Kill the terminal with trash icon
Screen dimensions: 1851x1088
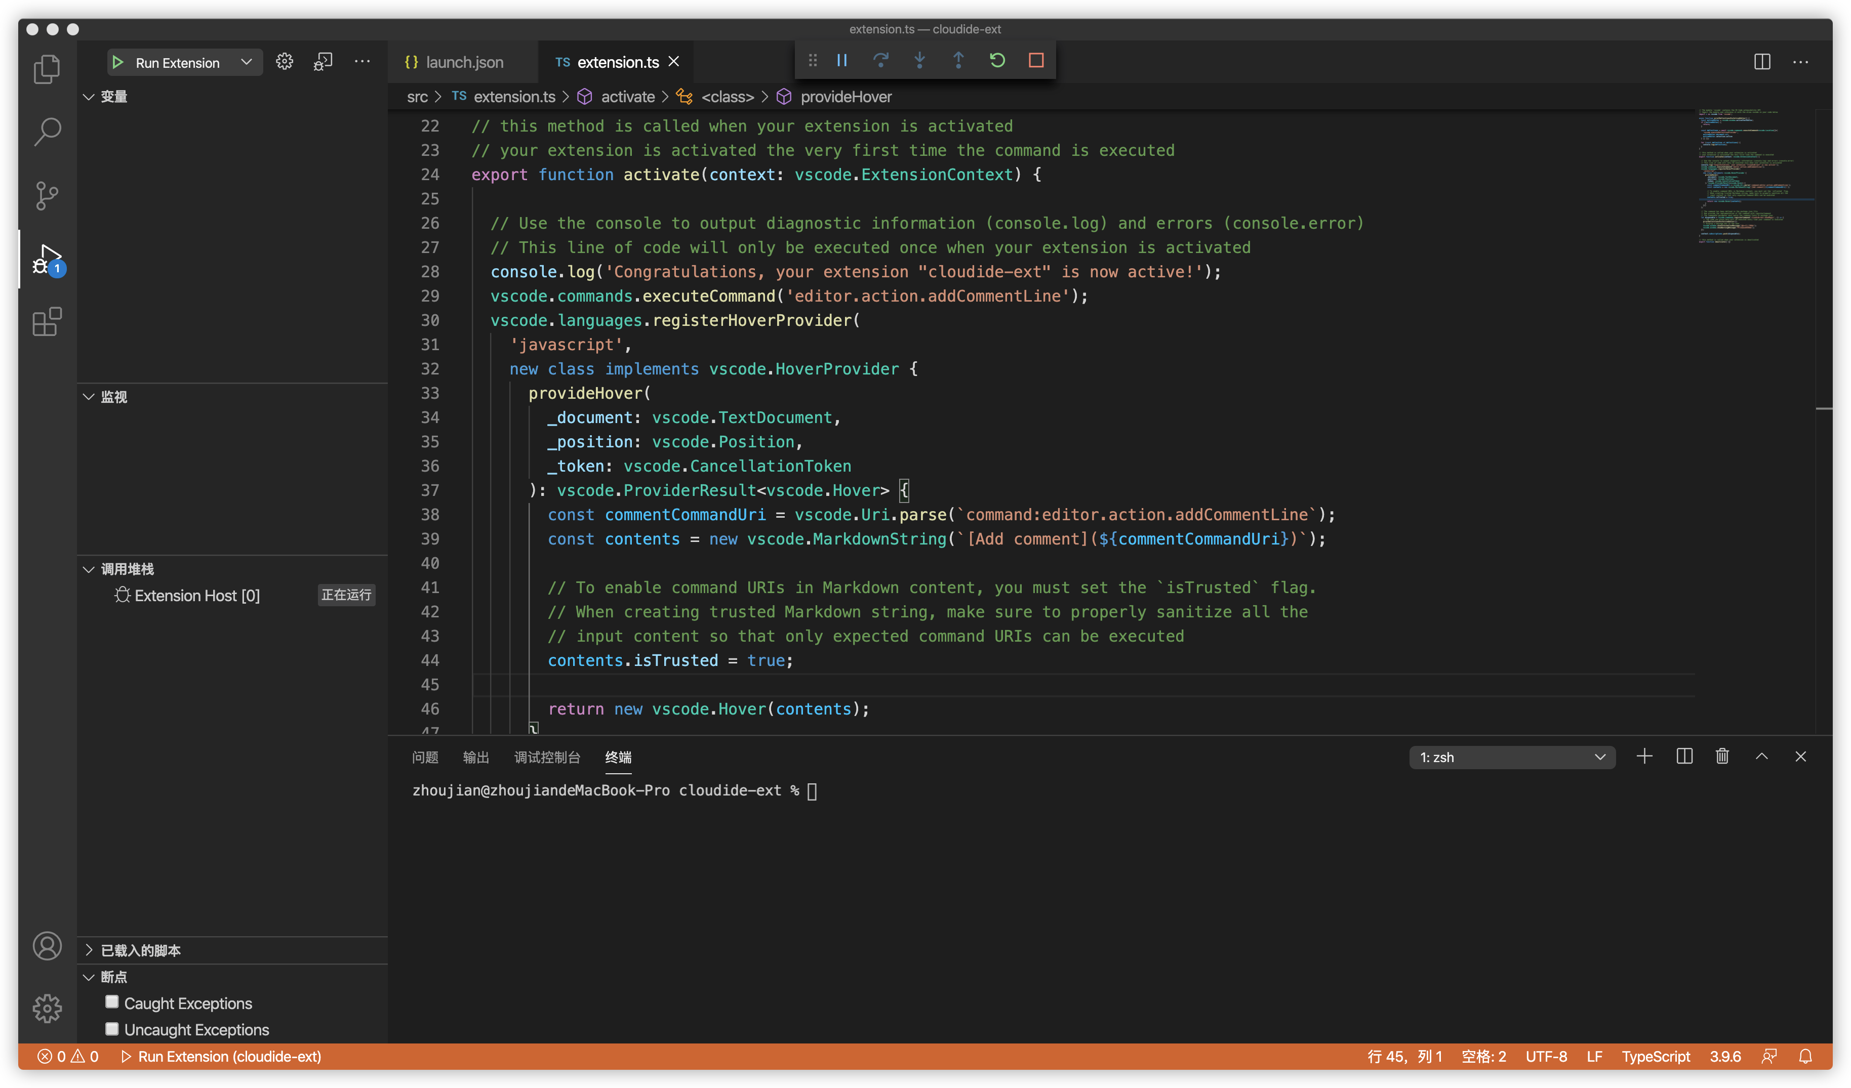1722,756
